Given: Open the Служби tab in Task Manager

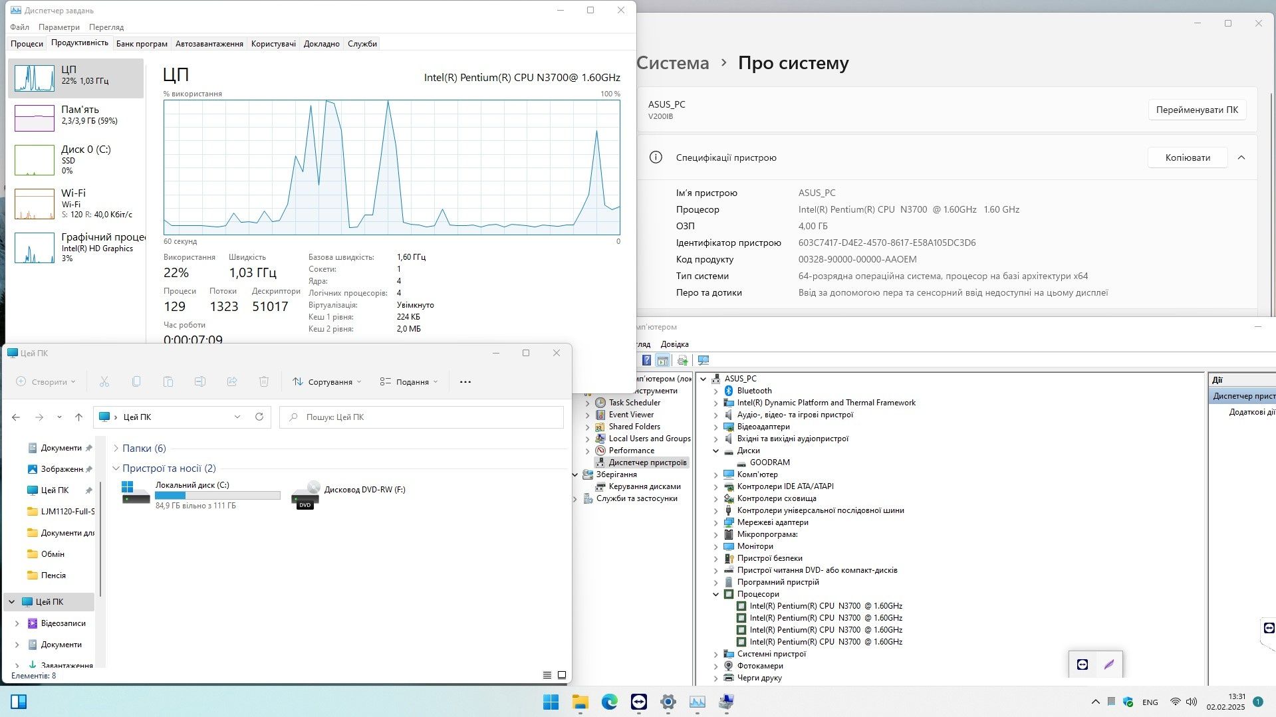Looking at the screenshot, I should tap(362, 44).
